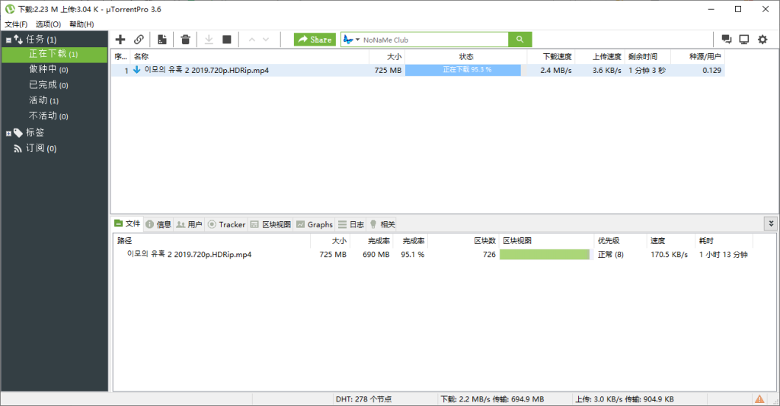Switch to the 用户 tab
Viewport: 780px width, 406px height.
click(189, 224)
